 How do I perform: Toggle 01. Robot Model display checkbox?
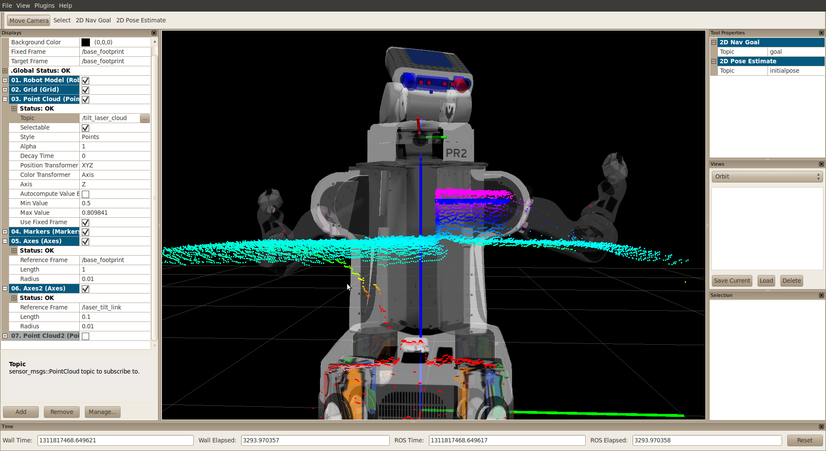pyautogui.click(x=86, y=80)
